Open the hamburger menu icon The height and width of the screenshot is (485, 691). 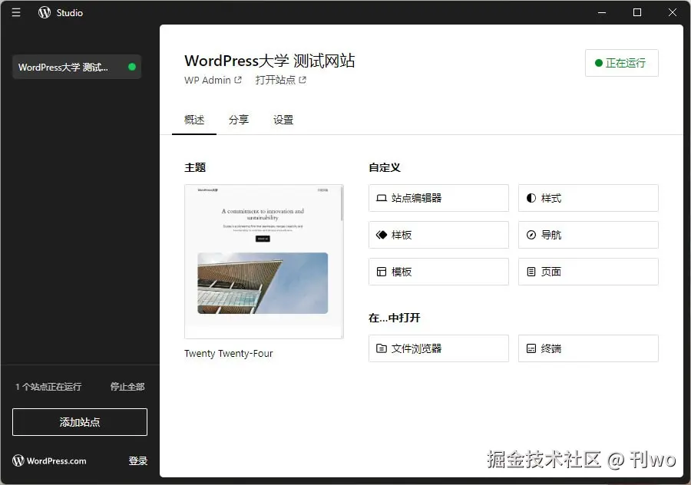(x=16, y=12)
